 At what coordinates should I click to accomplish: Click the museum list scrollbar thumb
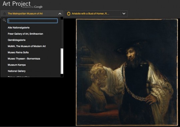tap(62, 61)
